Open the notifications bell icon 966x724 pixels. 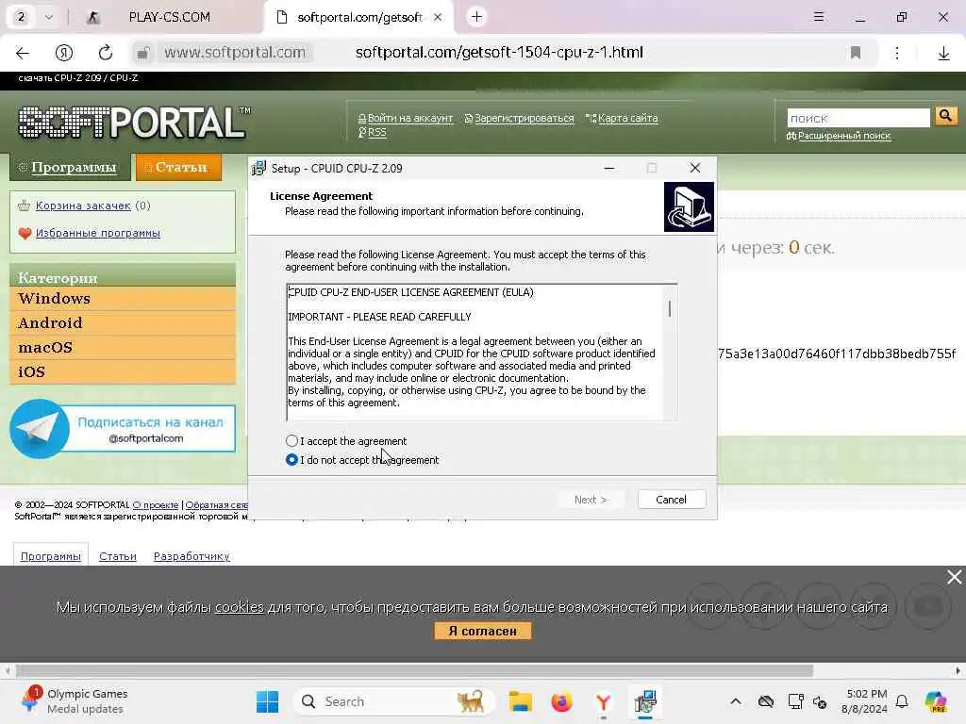tap(902, 701)
